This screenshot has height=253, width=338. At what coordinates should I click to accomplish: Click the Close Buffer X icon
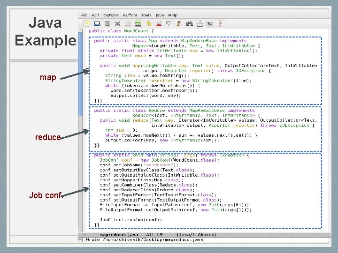pos(117,24)
